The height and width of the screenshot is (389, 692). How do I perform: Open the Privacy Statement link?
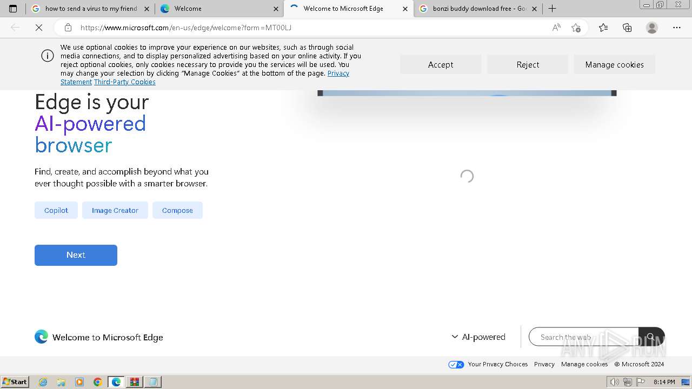(x=338, y=73)
